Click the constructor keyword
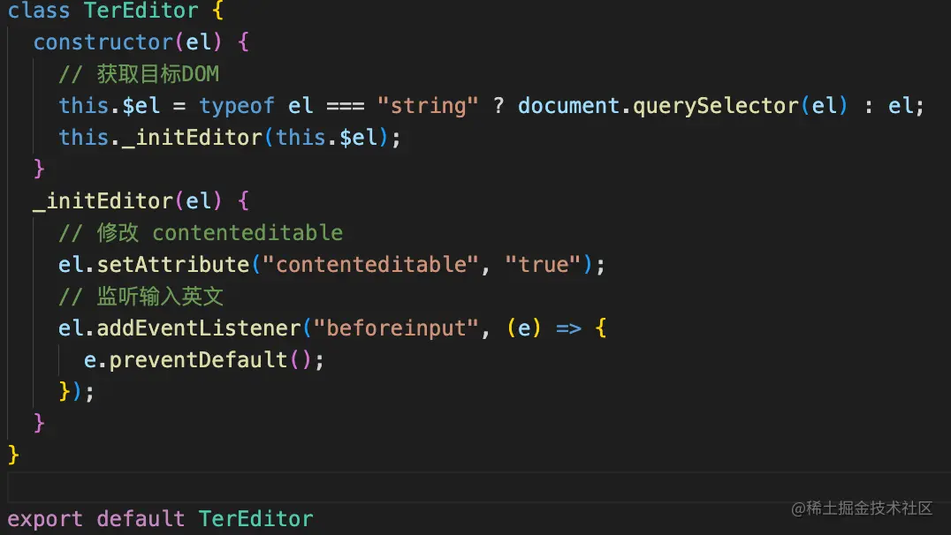 click(x=103, y=42)
